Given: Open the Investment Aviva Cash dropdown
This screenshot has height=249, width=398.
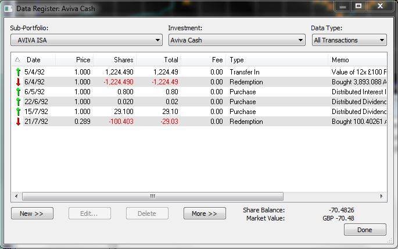Looking at the screenshot, I should click(x=237, y=40).
